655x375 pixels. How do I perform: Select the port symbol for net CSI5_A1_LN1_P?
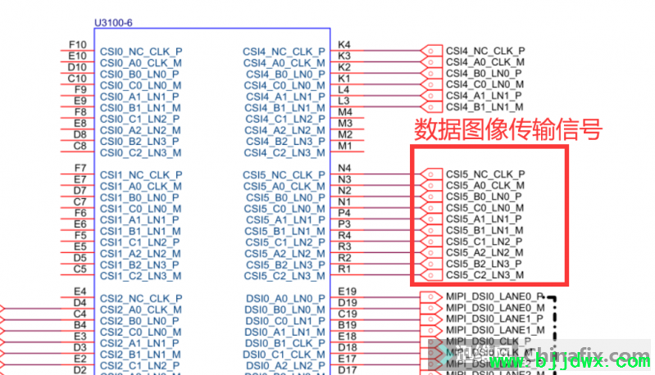pyautogui.click(x=431, y=219)
